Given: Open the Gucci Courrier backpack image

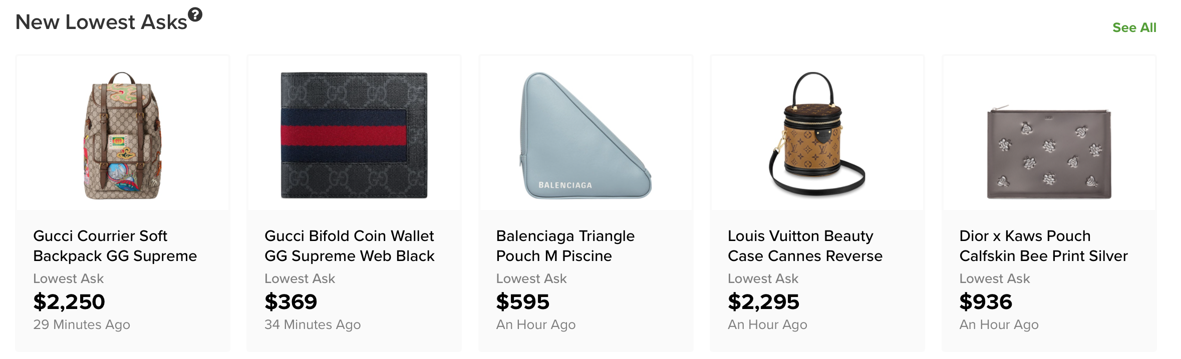Looking at the screenshot, I should (x=123, y=135).
